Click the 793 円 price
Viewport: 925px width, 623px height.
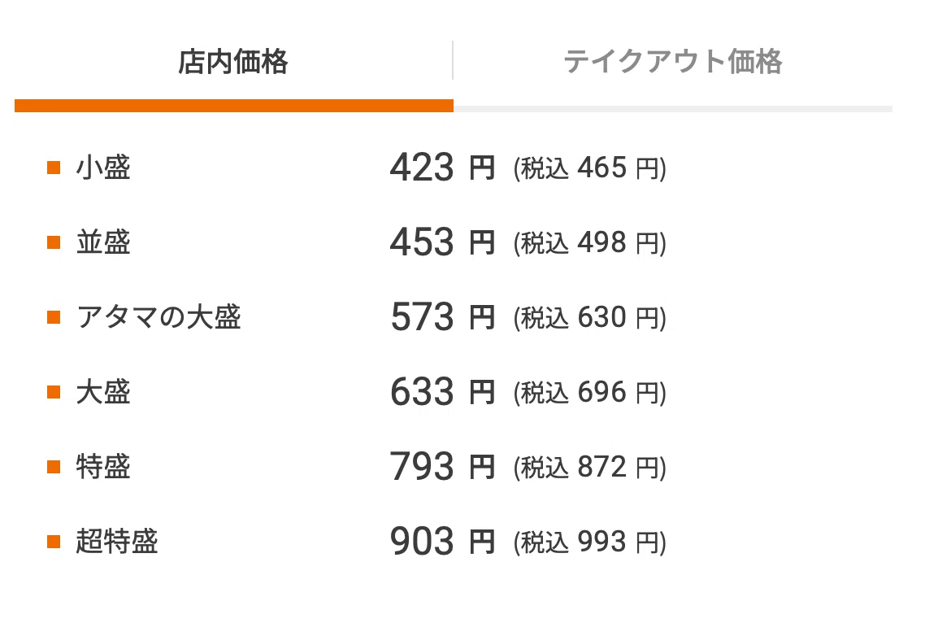(442, 467)
